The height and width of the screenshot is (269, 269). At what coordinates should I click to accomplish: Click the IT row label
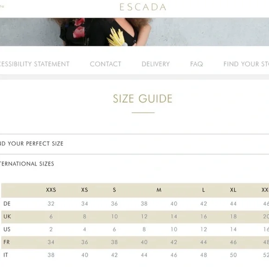(x=6, y=255)
